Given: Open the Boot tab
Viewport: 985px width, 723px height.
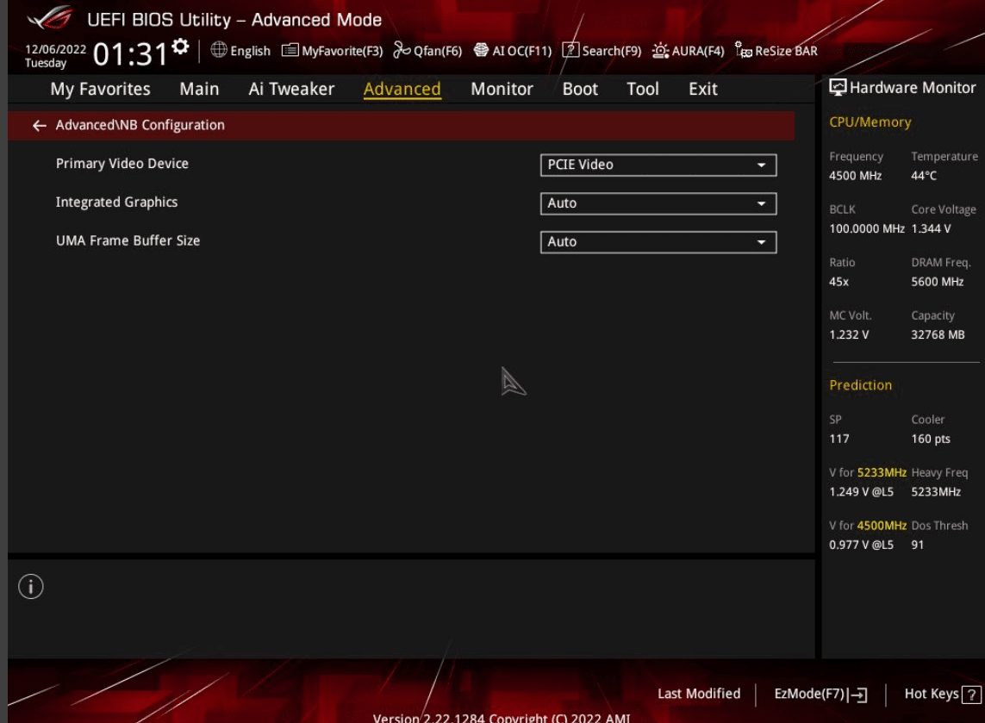Looking at the screenshot, I should [580, 90].
